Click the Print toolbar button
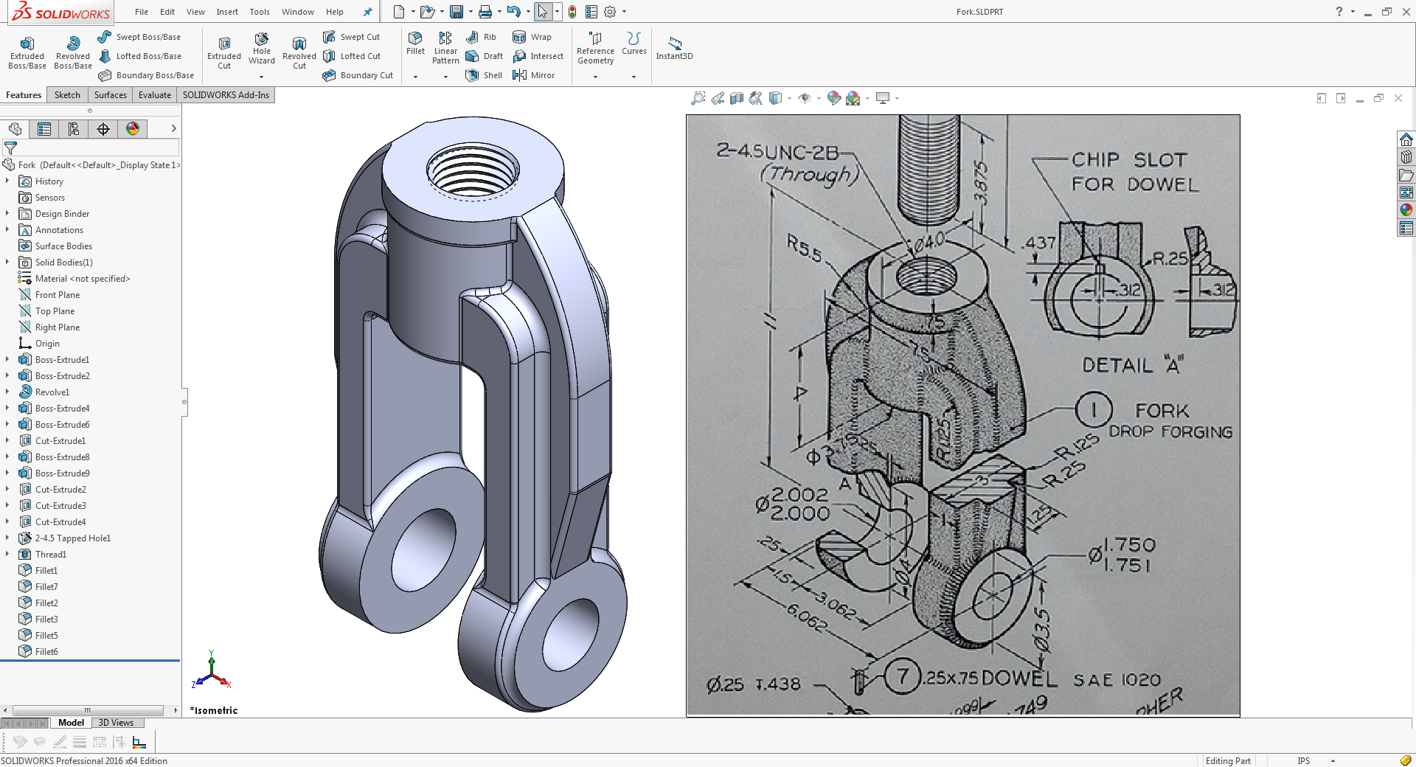 (485, 12)
